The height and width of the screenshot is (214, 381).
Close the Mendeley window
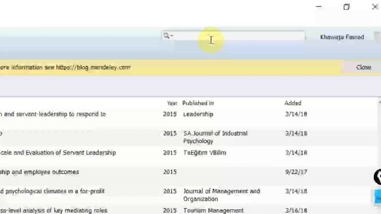(x=375, y=7)
